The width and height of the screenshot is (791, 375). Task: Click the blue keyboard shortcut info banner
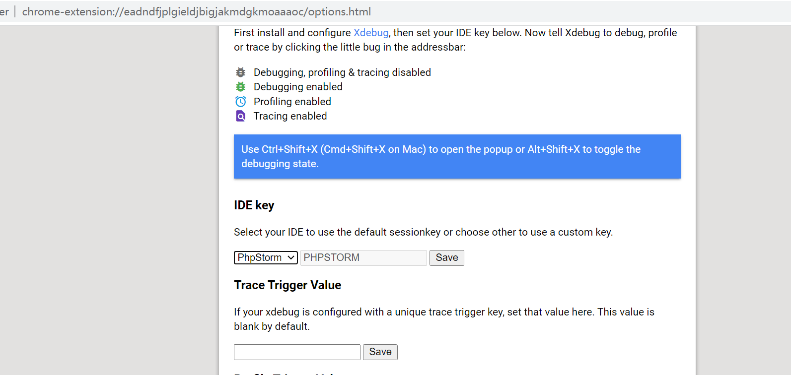pos(457,156)
